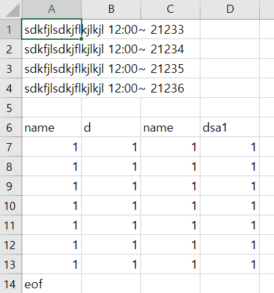The image size is (274, 293).
Task: Click the fill handle of cell A1
Action: click(81, 38)
